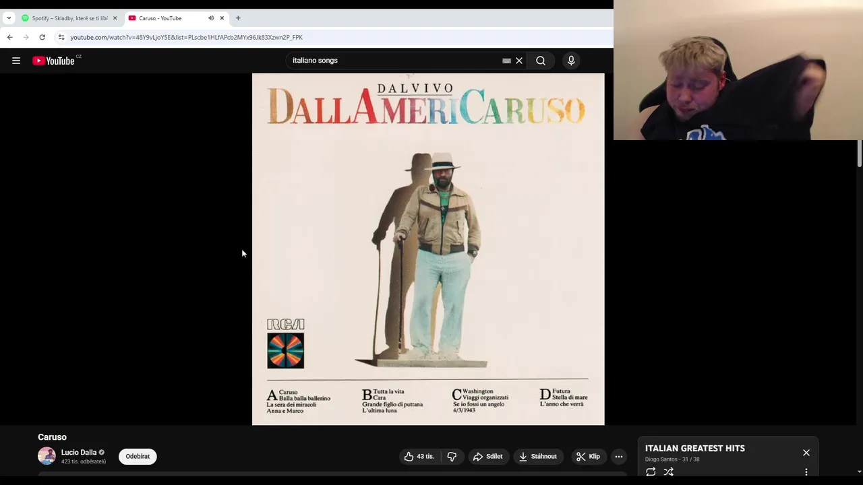Close the ITALIAN GREATEST HITS playlist panel
The width and height of the screenshot is (863, 485).
tap(806, 453)
